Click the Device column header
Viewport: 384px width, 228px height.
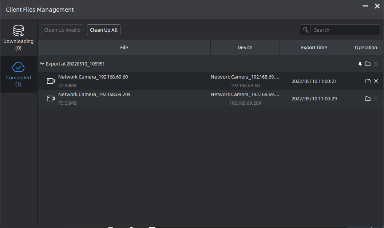245,48
